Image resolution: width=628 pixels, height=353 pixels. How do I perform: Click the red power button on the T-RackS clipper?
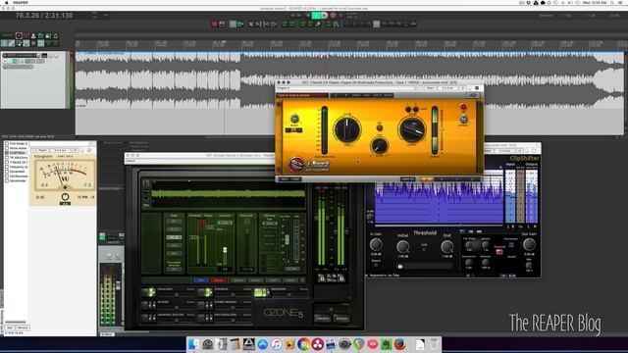click(463, 107)
